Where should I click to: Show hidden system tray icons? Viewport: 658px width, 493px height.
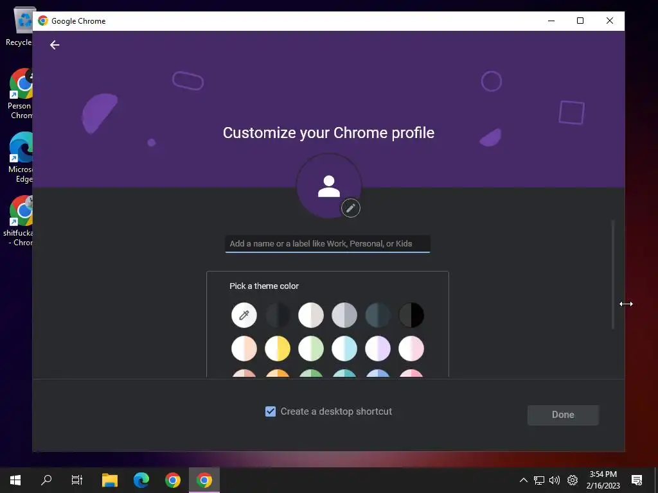pyautogui.click(x=523, y=480)
